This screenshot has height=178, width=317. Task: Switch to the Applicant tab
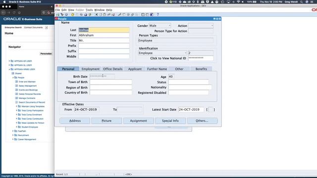(135, 69)
